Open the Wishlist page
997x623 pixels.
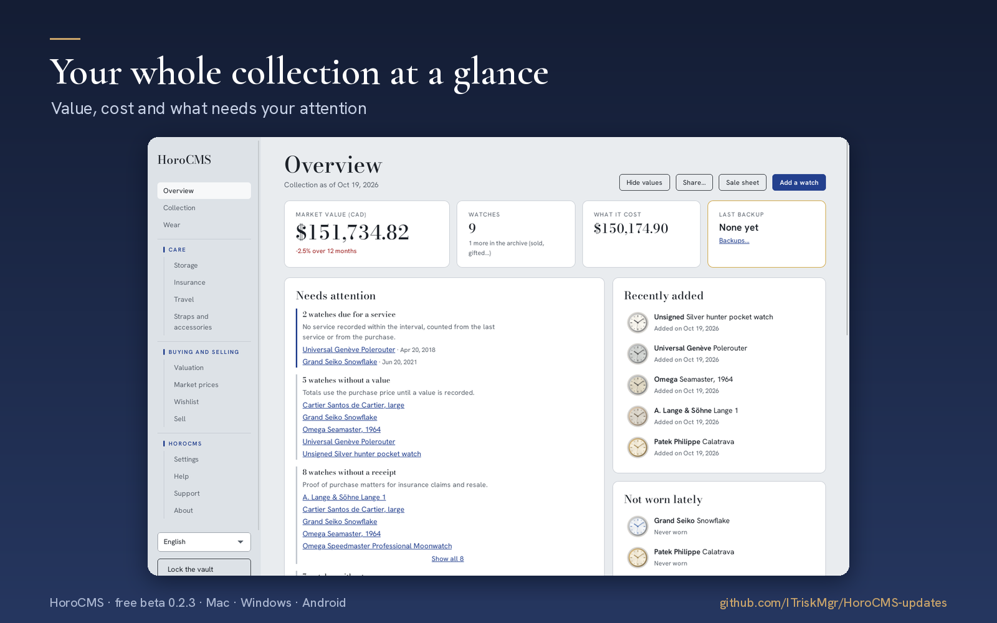pos(186,402)
